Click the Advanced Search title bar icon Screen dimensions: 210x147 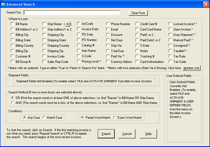point(3,3)
